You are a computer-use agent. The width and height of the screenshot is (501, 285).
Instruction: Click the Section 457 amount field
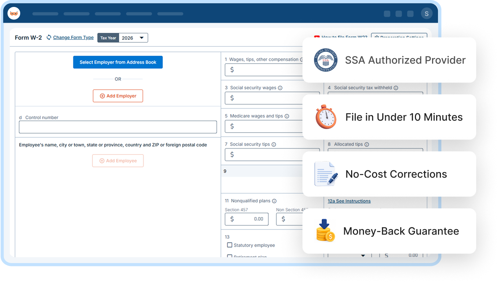247,219
